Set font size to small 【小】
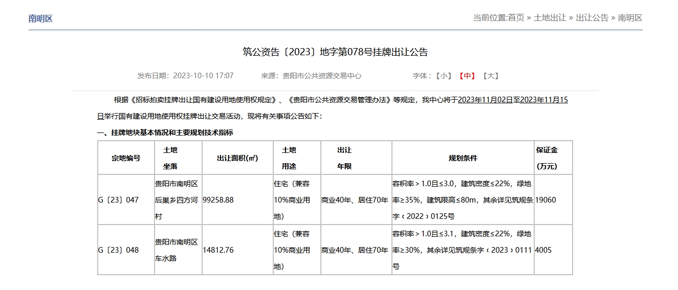 pyautogui.click(x=444, y=76)
